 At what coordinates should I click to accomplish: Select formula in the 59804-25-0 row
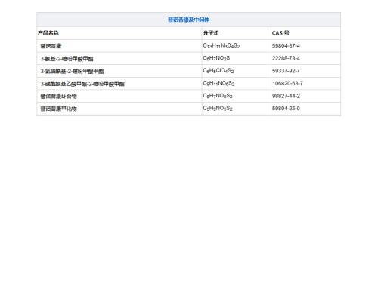218,109
